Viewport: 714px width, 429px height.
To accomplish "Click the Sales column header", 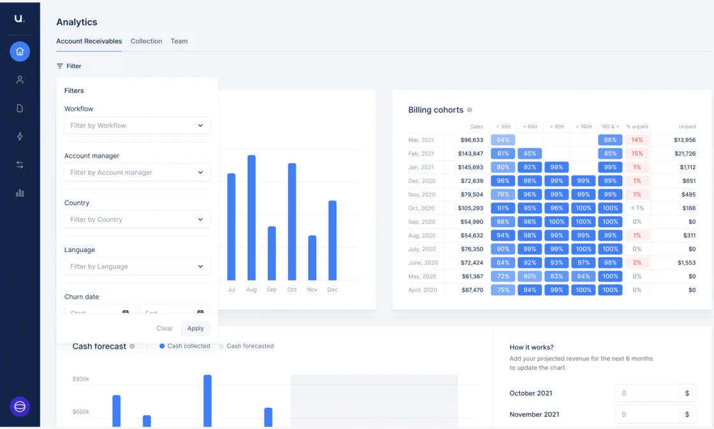I will tap(477, 126).
